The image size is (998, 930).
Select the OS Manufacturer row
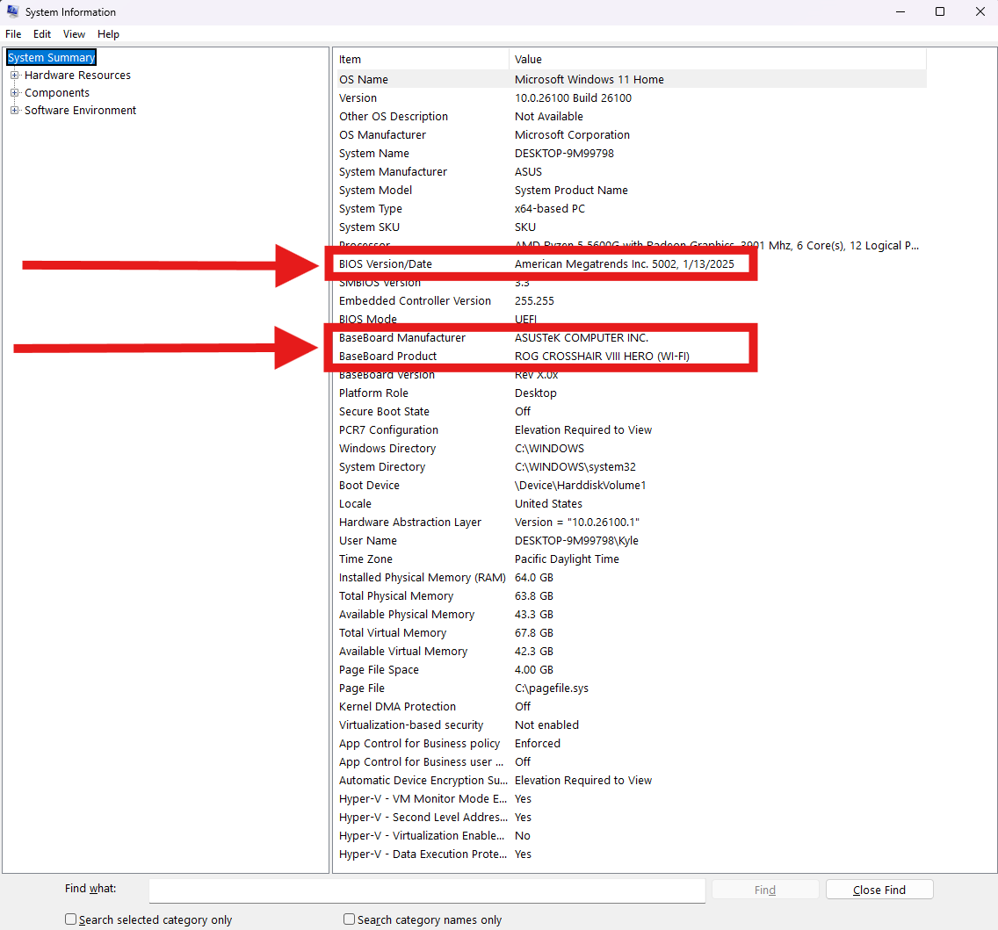point(631,135)
